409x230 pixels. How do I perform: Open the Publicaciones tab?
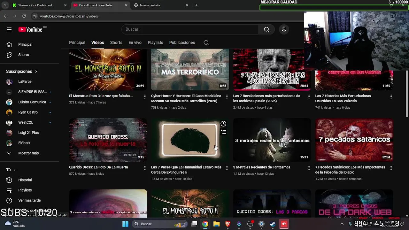[182, 43]
